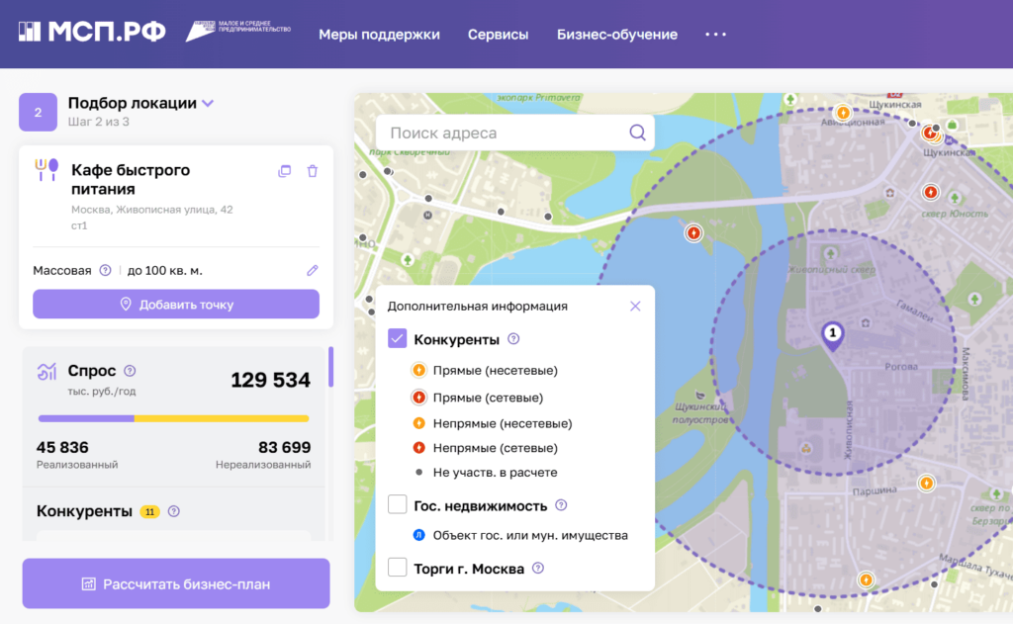Expand the Подбор локации step dropdown
This screenshot has height=624, width=1013.
tap(207, 103)
